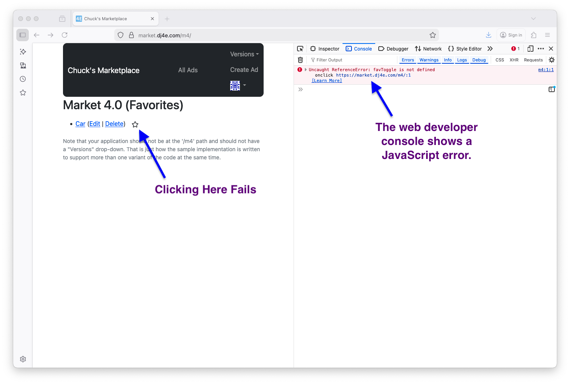570x384 pixels.
Task: Toggle the Errors filter in console
Action: [x=407, y=60]
